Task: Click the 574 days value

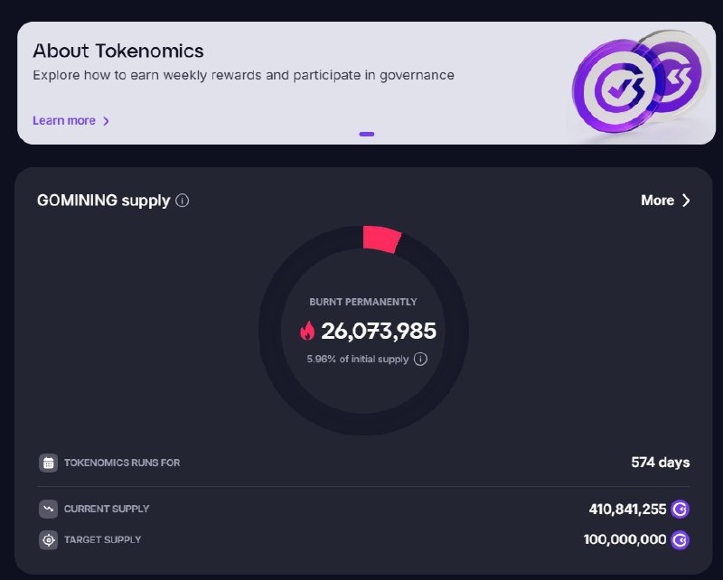Action: click(x=661, y=463)
